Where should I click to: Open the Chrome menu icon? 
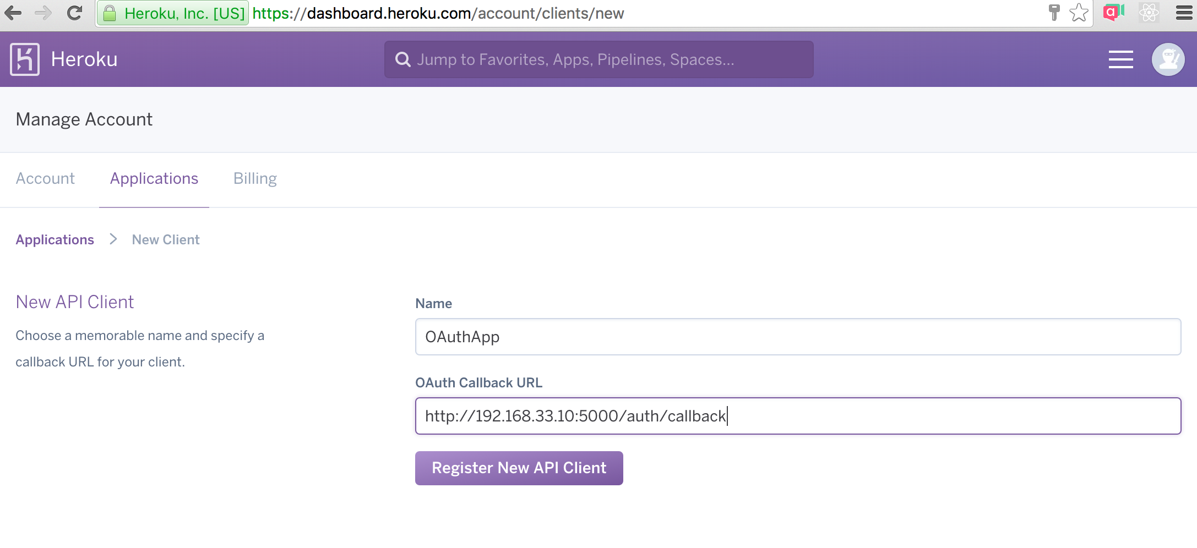[1184, 13]
